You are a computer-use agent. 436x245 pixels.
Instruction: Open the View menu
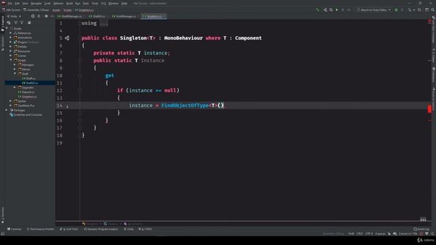[25, 3]
